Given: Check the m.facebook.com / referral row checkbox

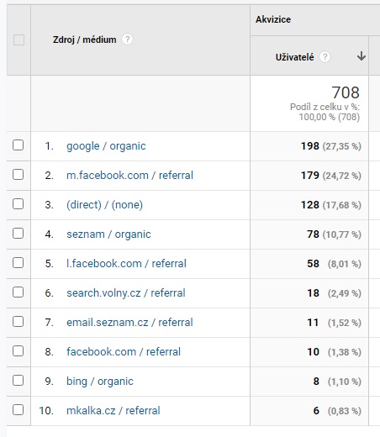Looking at the screenshot, I should pyautogui.click(x=18, y=175).
